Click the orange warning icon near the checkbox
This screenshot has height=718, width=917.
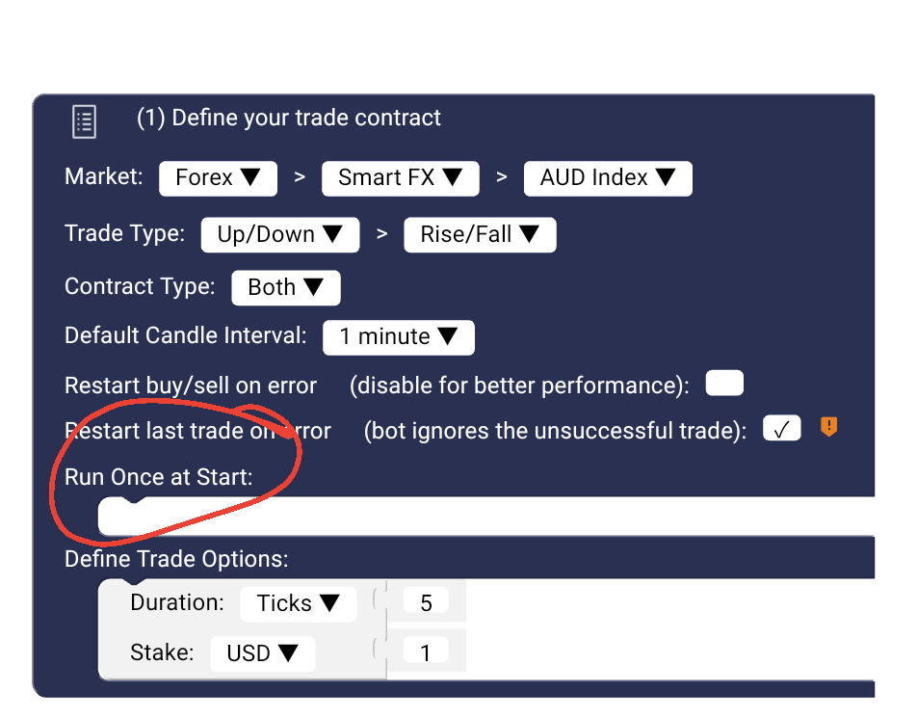click(828, 427)
